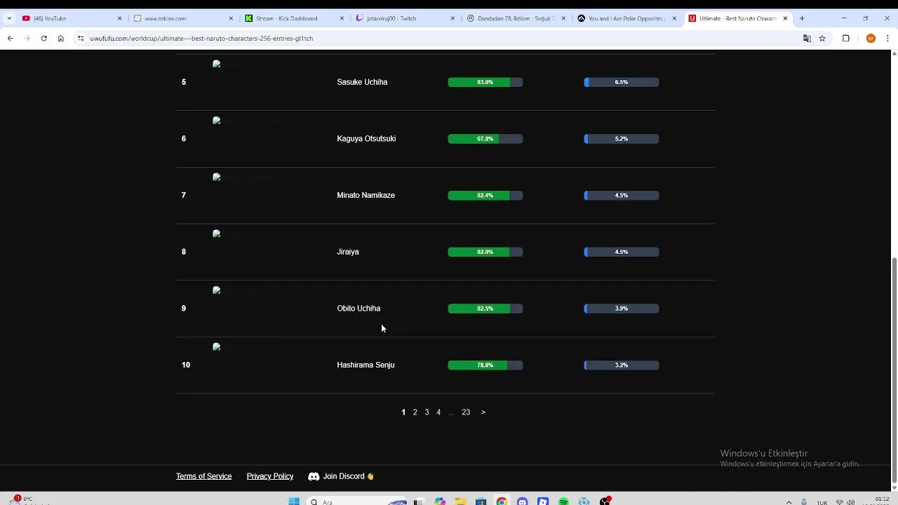Viewport: 898px width, 505px height.
Task: Click the Discord logo in the footer
Action: point(314,476)
